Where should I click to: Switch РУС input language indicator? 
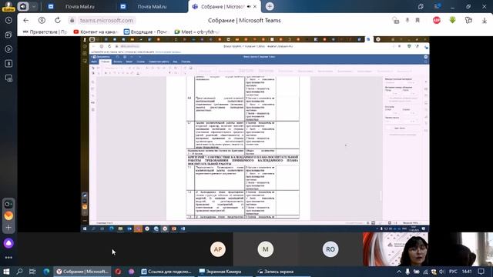coord(453,272)
